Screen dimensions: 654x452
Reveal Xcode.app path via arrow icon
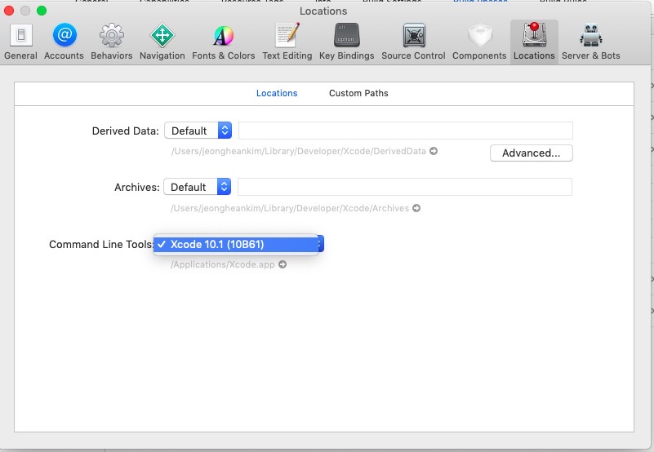pos(283,264)
